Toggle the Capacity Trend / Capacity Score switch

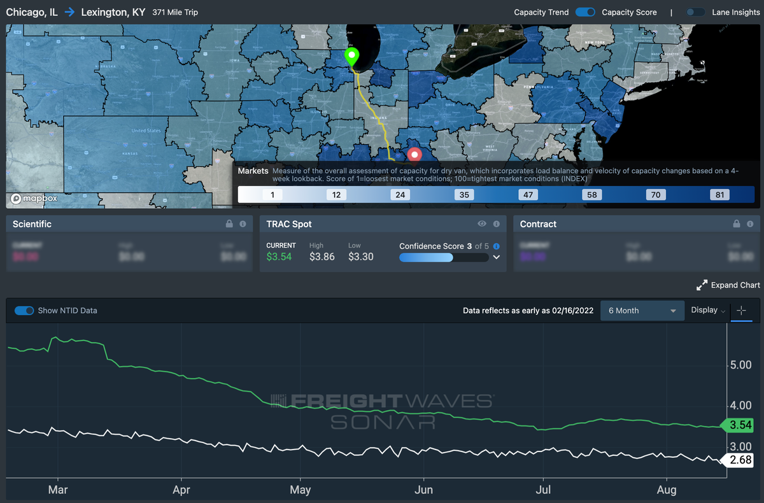585,12
